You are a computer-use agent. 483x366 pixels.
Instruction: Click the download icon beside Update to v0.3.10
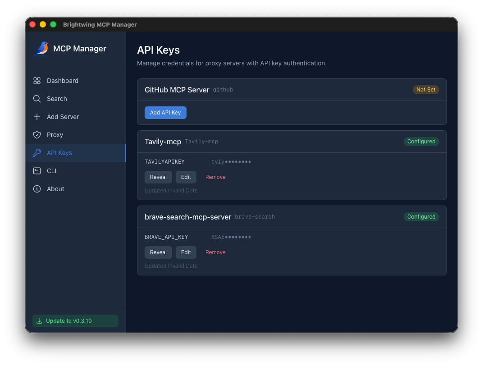click(39, 320)
